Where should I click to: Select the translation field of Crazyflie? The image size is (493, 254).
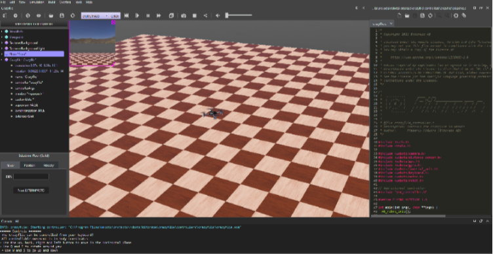coord(37,65)
